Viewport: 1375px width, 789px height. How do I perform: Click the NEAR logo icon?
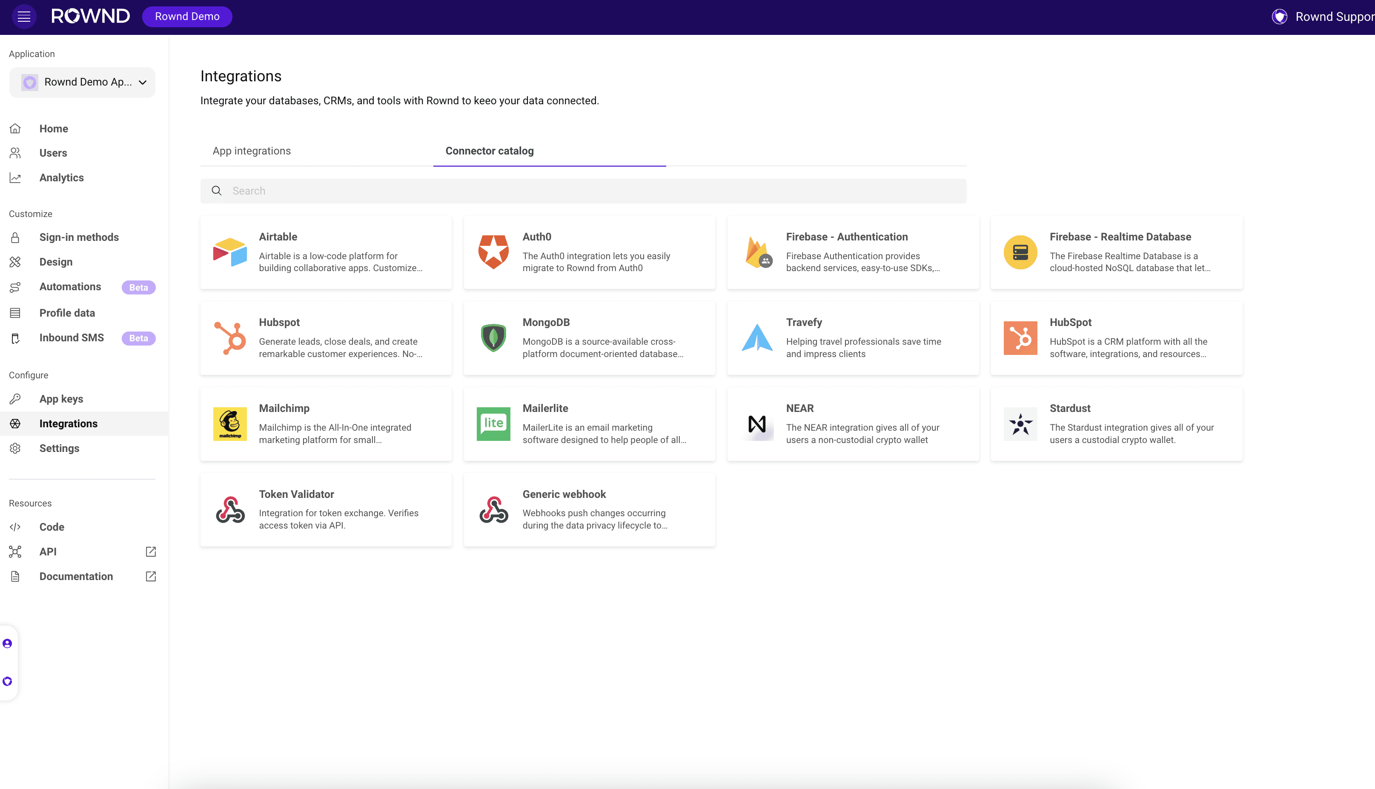pos(756,424)
